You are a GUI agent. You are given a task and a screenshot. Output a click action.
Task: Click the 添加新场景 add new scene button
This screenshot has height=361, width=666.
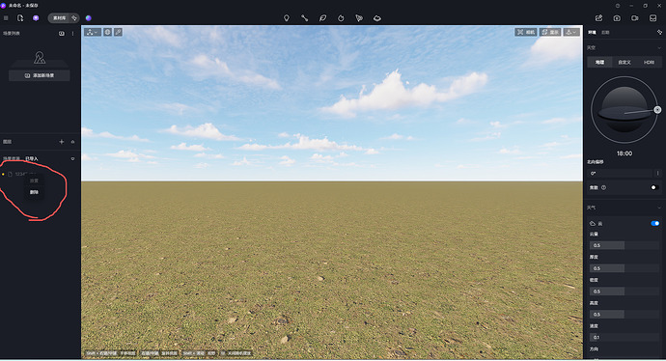pyautogui.click(x=40, y=75)
